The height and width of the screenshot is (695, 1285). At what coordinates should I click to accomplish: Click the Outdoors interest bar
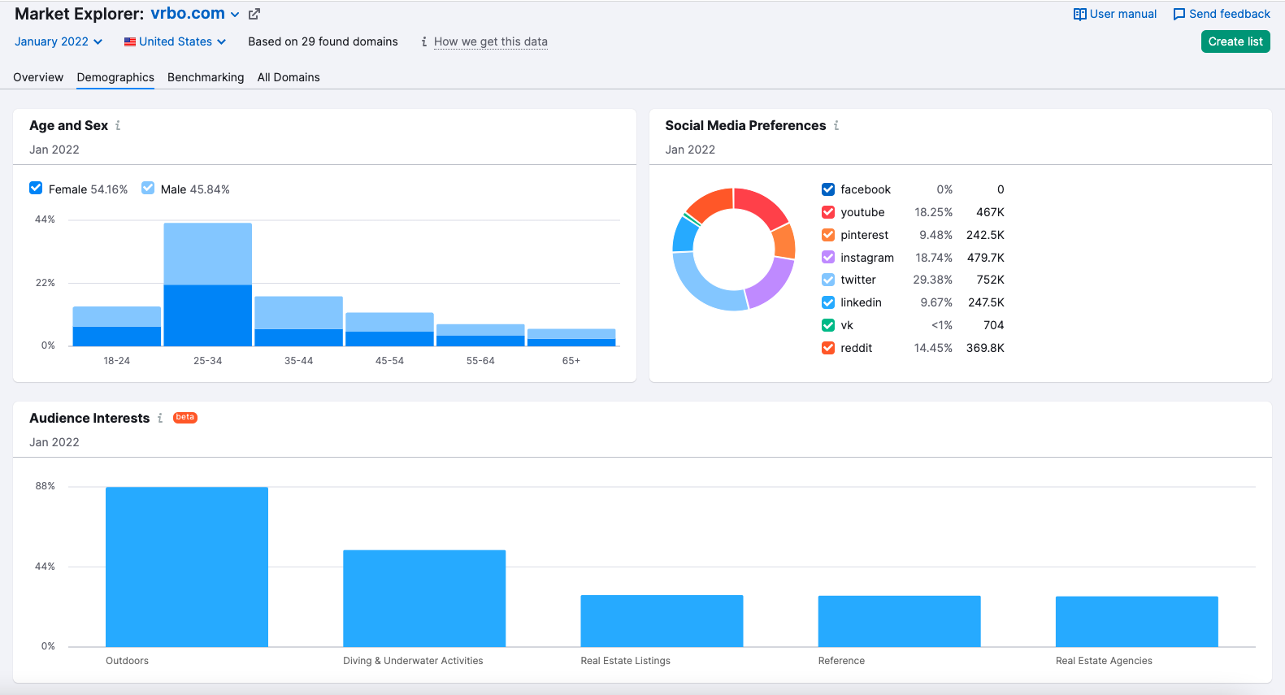point(187,567)
